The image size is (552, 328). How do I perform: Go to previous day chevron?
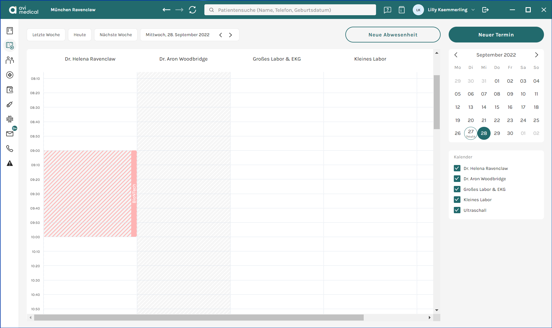point(220,35)
